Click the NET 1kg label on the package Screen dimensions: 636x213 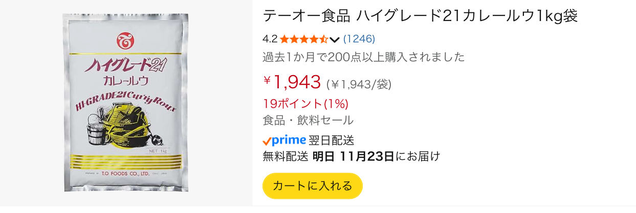point(159,150)
